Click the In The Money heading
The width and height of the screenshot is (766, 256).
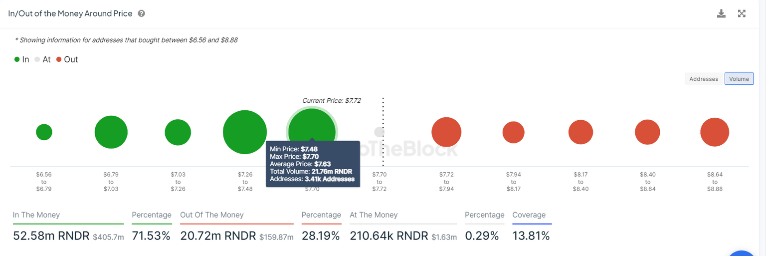[x=36, y=215]
